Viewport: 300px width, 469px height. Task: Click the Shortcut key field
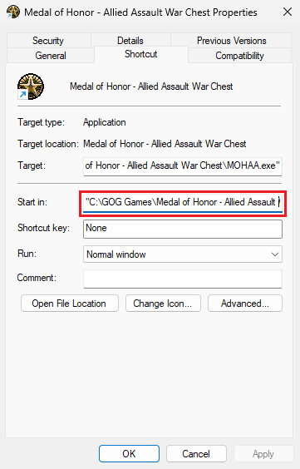(183, 230)
